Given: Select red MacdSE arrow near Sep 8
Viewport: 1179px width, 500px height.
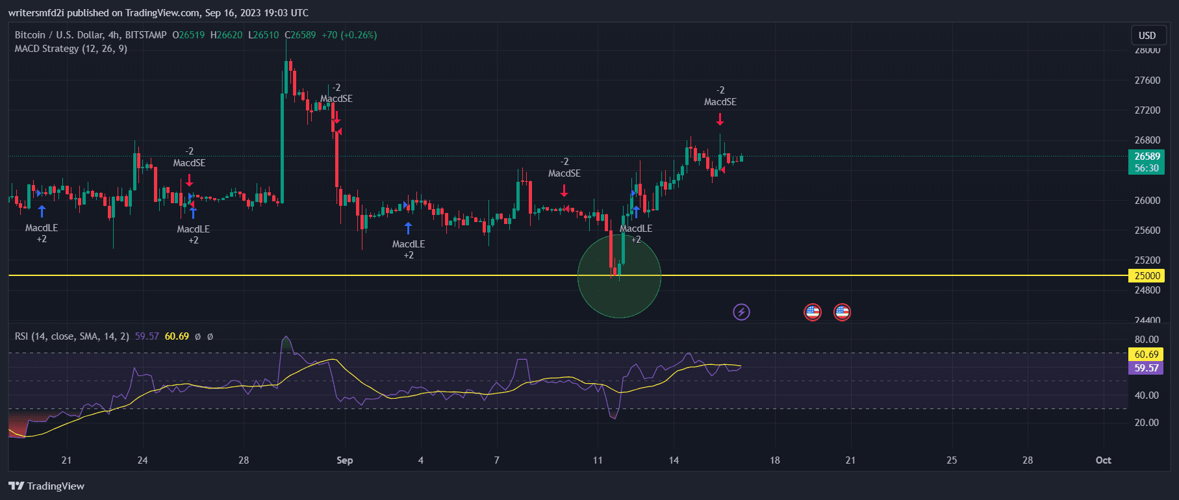Looking at the screenshot, I should coord(564,190).
